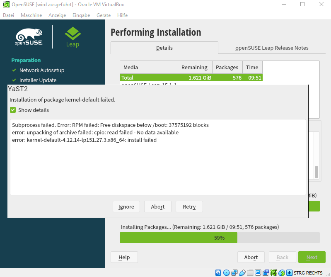Open the Anzeige menu
331x277 pixels.
[57, 15]
